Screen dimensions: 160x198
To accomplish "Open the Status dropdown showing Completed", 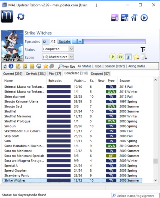I will 58,49.
